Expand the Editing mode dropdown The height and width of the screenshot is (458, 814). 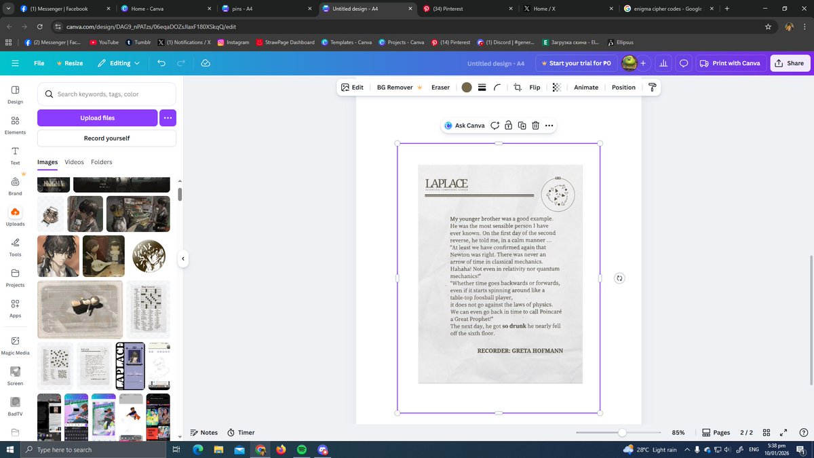click(119, 63)
